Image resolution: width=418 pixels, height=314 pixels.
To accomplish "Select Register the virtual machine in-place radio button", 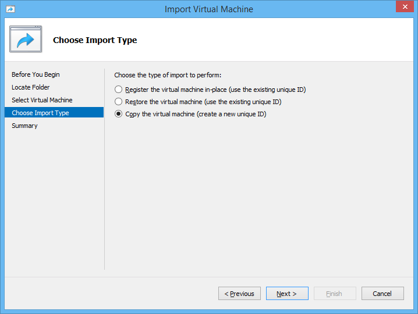I will coord(119,90).
